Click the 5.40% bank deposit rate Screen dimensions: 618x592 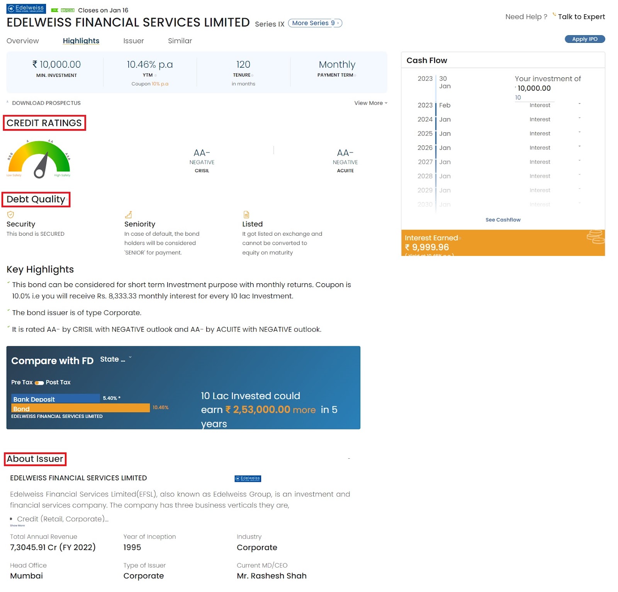[x=112, y=398]
